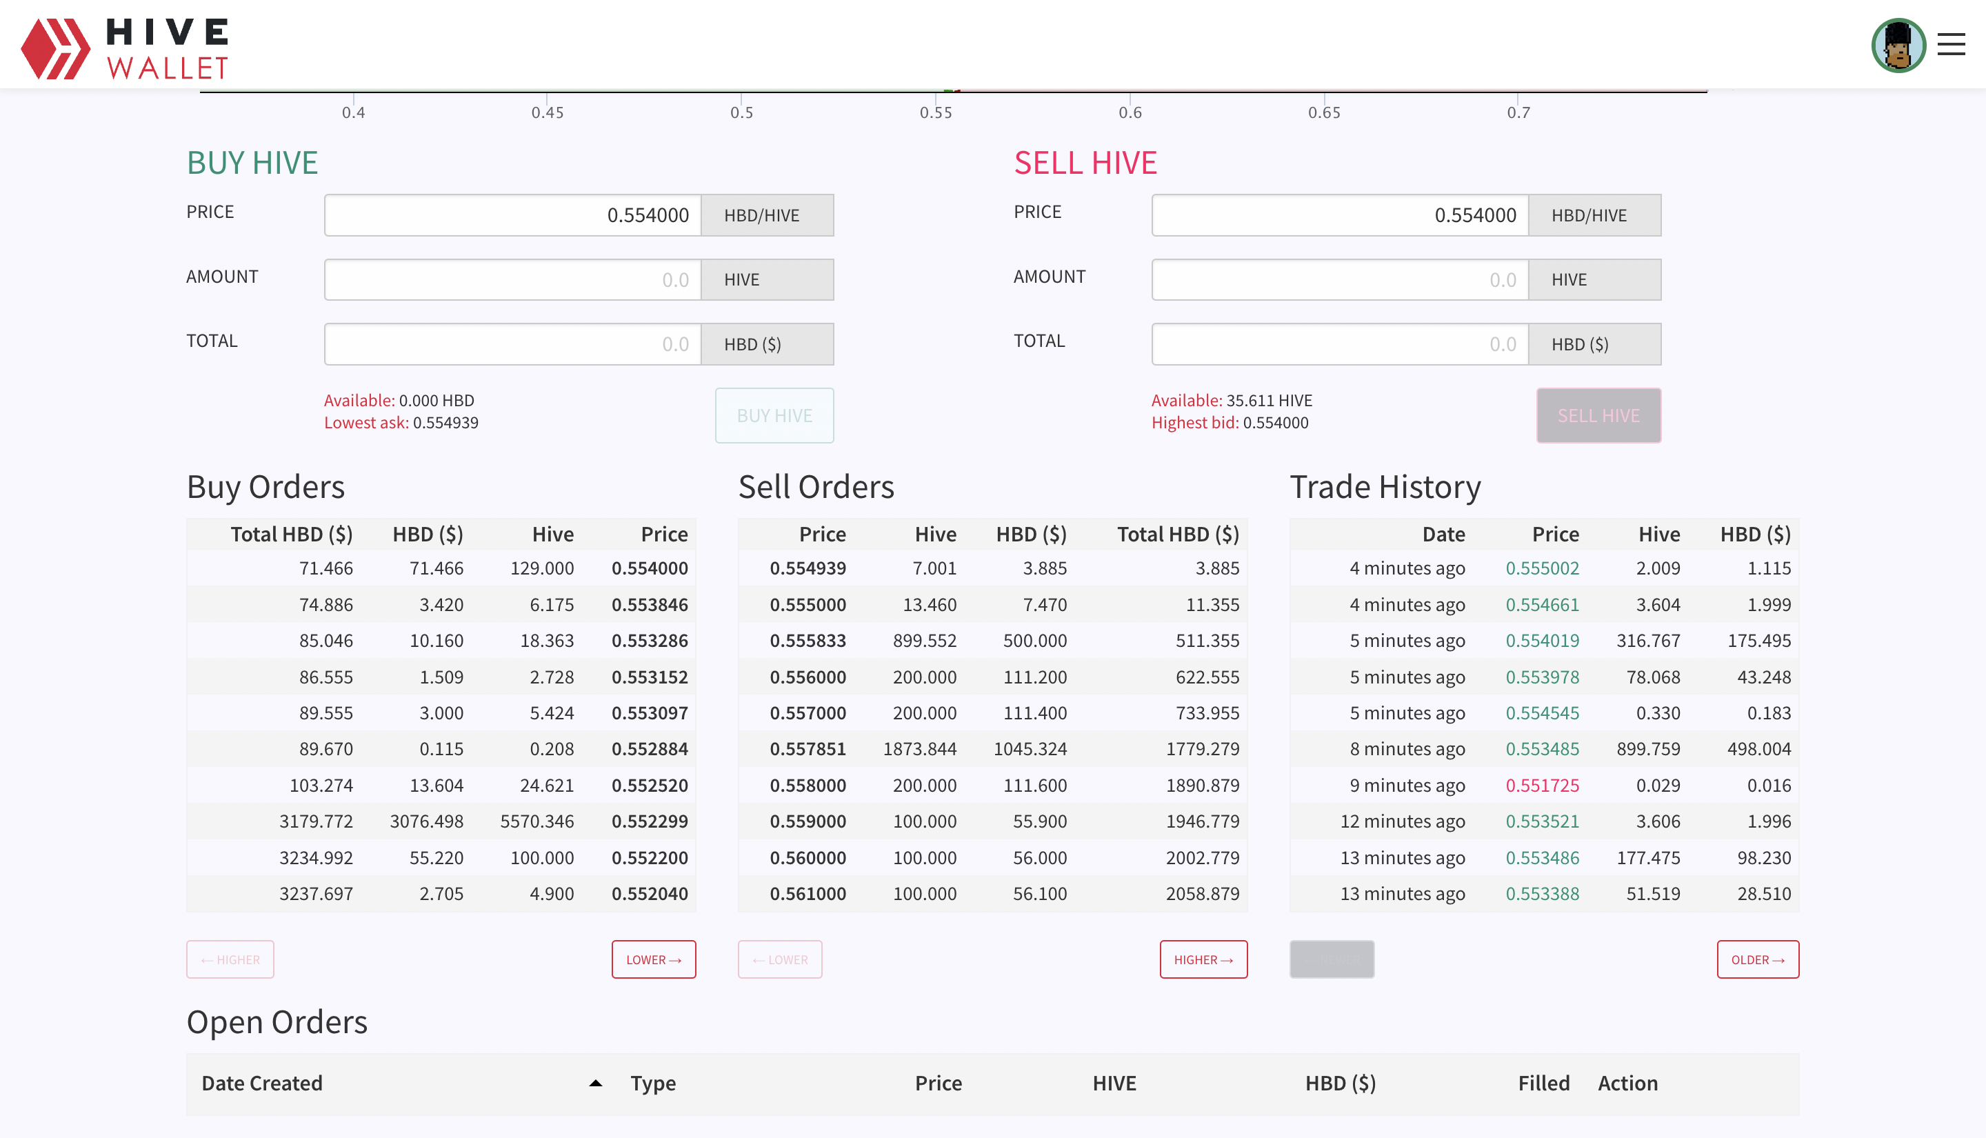Select buy order at price 0.554000

coord(441,568)
